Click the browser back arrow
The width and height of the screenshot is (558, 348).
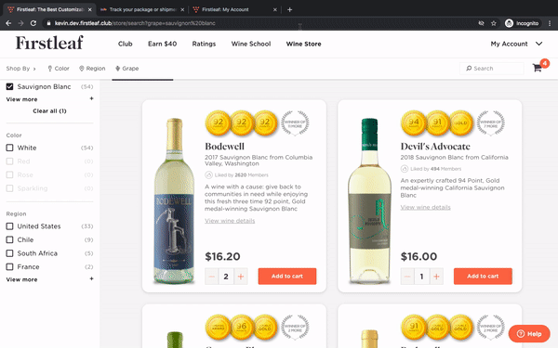(x=8, y=23)
